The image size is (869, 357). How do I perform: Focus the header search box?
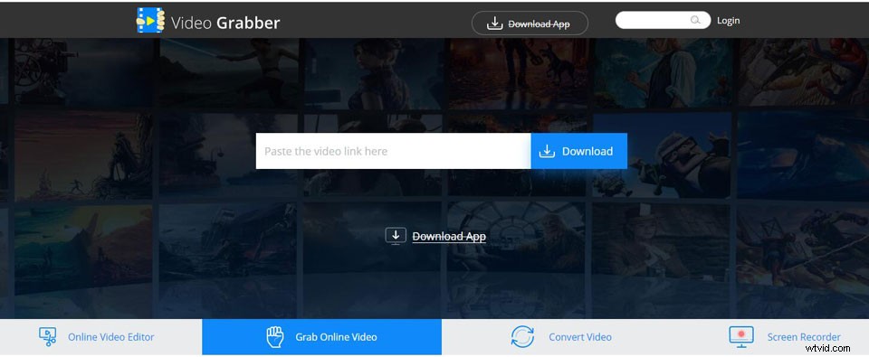point(663,20)
